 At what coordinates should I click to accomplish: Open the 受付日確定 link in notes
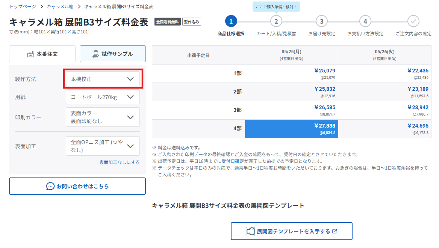(233, 161)
